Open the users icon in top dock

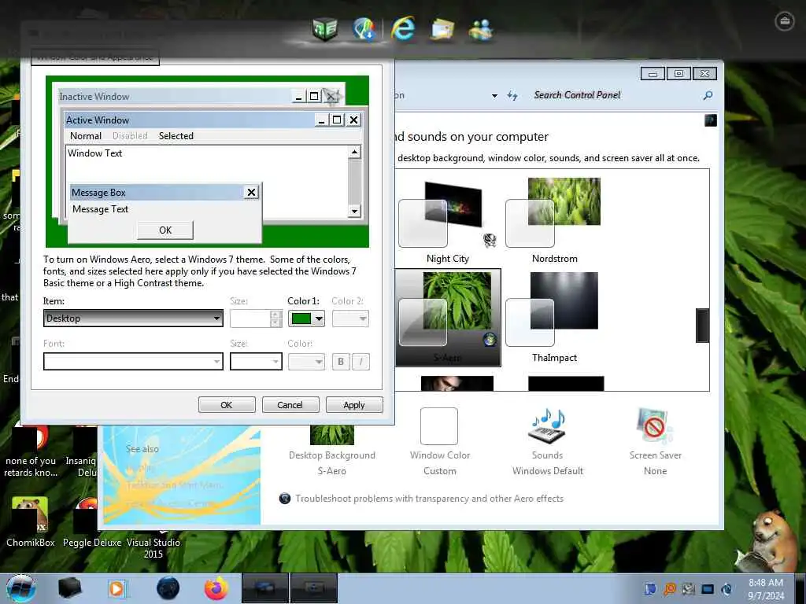click(481, 29)
